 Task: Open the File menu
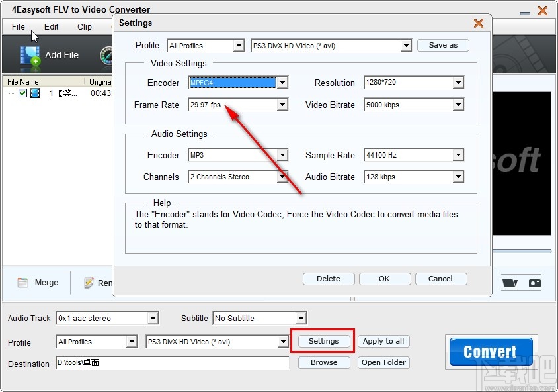coord(17,27)
